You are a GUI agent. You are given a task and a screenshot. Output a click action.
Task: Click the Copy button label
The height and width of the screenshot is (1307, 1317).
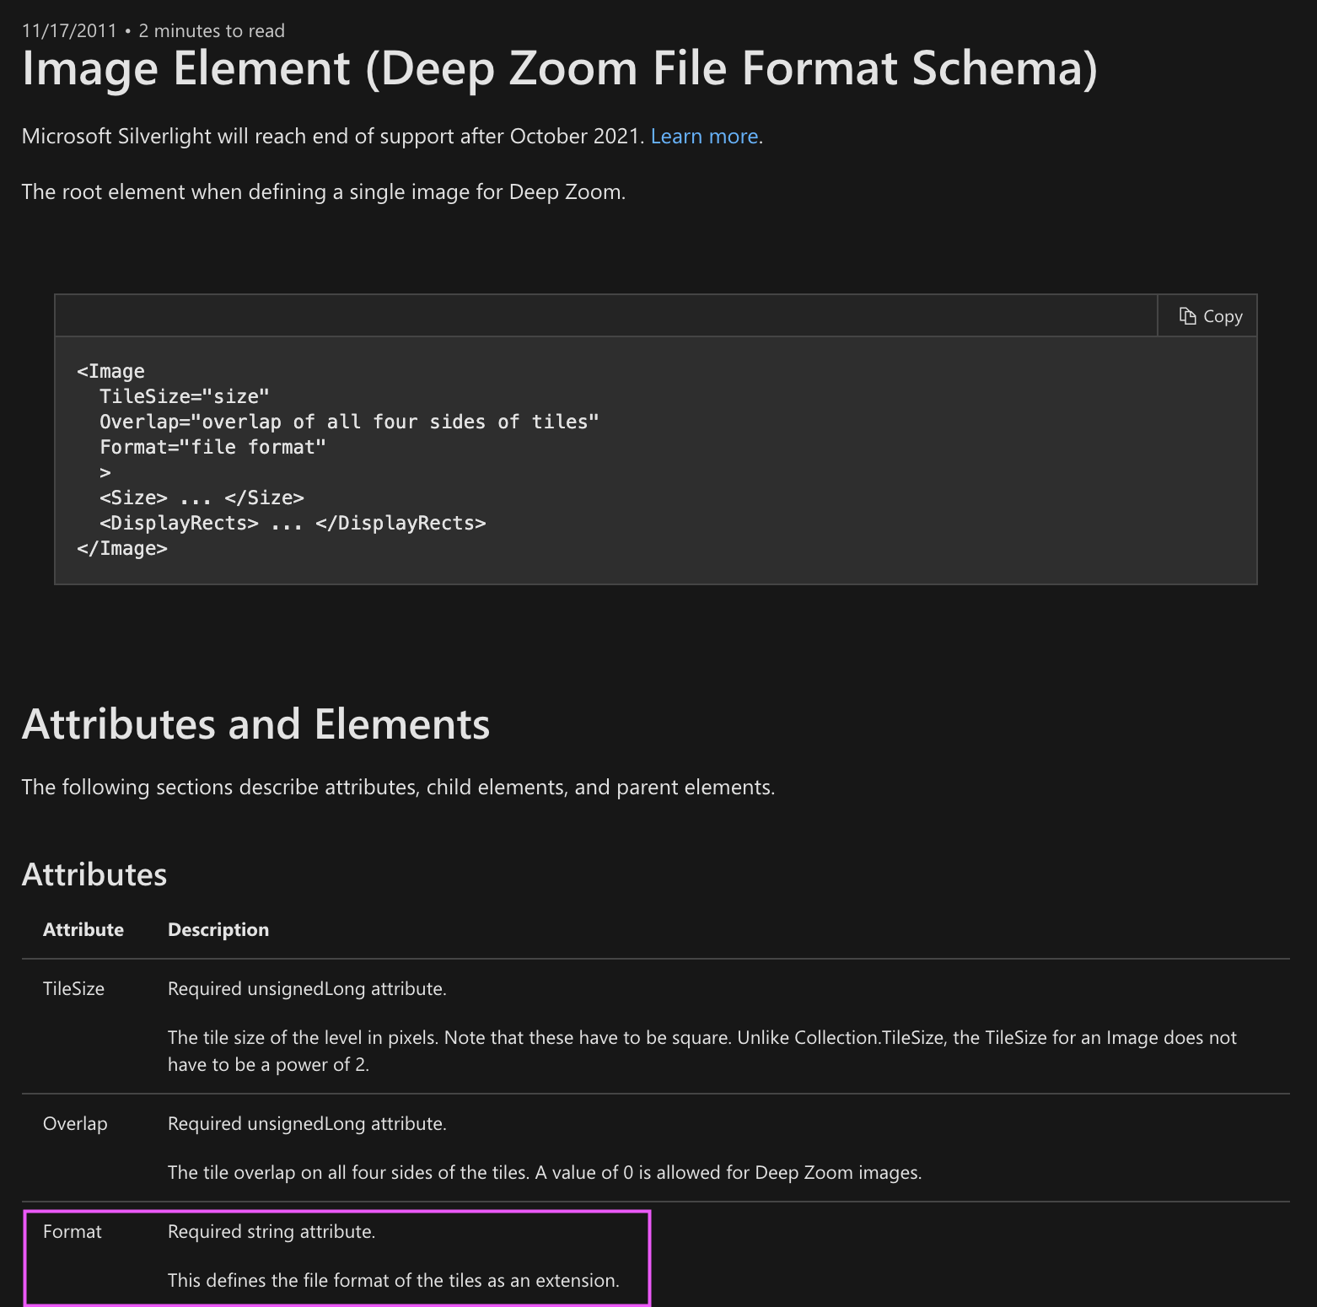(1223, 316)
